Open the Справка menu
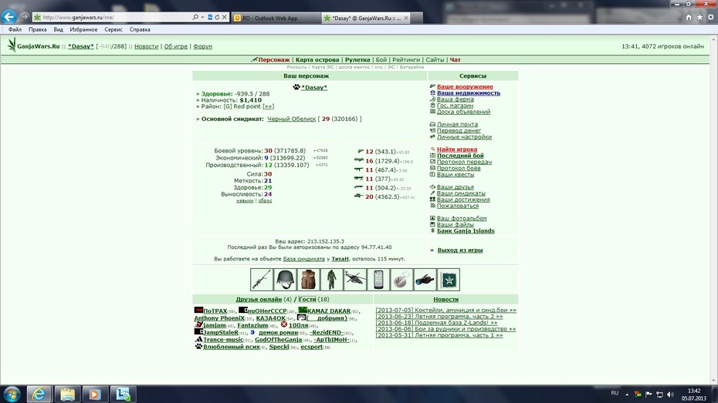718x403 pixels. click(x=140, y=29)
